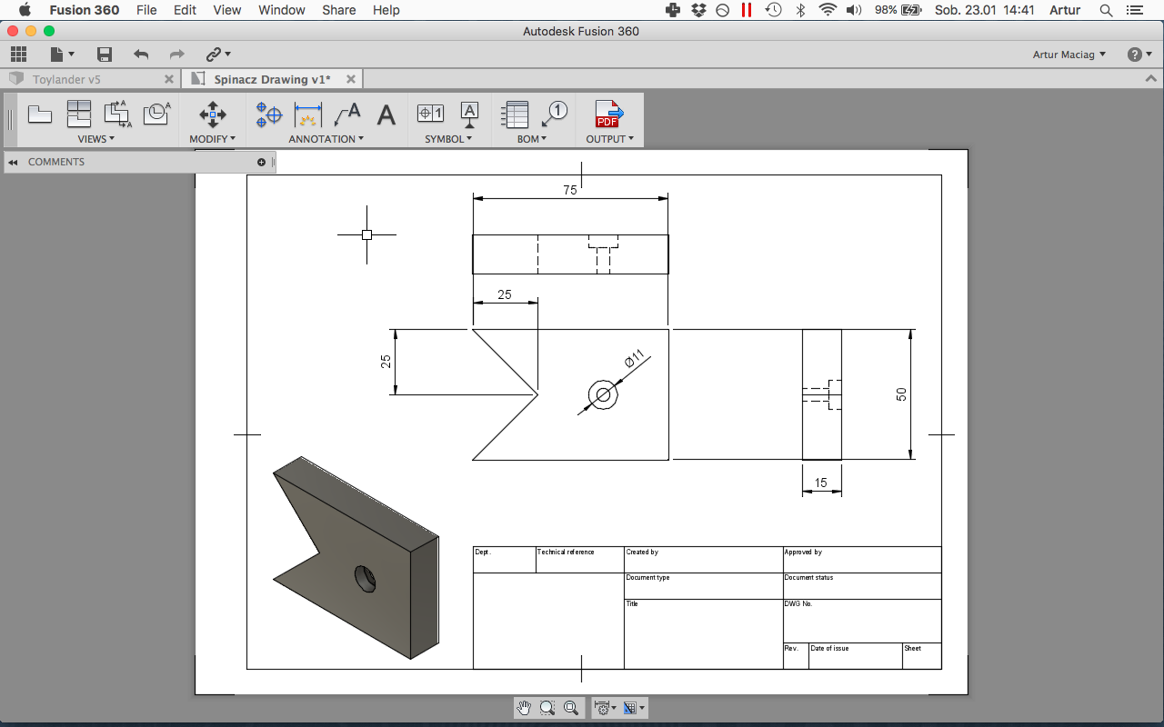The height and width of the screenshot is (727, 1164).
Task: Collapse the Comments panel with double arrows
Action: pos(14,163)
